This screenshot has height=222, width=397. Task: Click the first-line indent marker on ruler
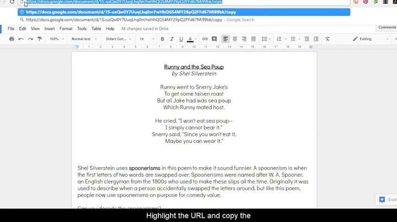click(77, 46)
